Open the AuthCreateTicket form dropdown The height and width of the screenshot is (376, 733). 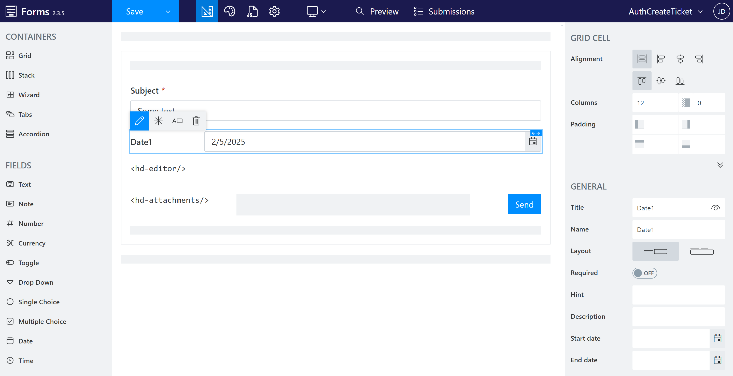[666, 11]
